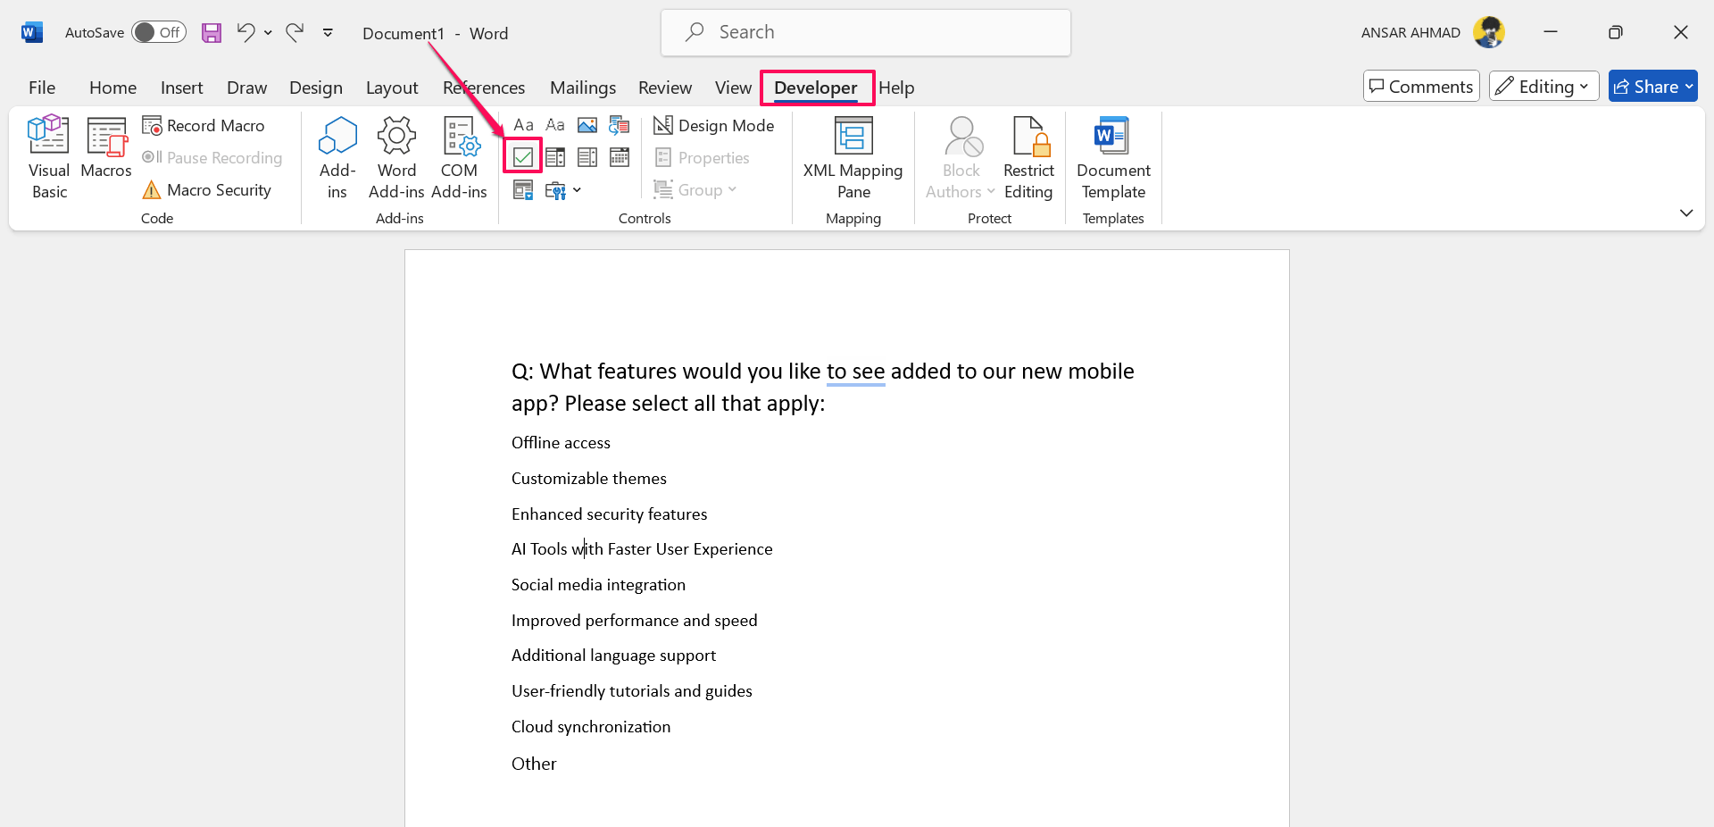This screenshot has width=1714, height=827.
Task: Redo the last action
Action: (295, 32)
